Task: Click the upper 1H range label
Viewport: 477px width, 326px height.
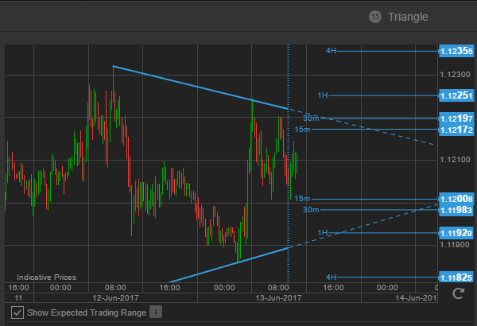Action: click(323, 95)
